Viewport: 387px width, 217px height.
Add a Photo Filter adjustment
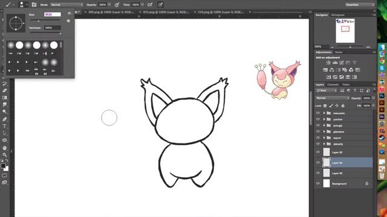(x=345, y=70)
